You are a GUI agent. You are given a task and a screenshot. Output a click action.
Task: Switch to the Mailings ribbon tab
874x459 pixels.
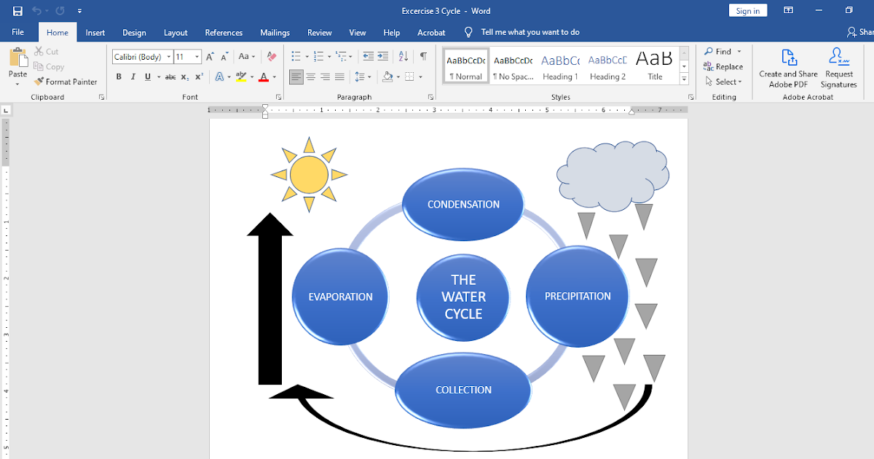pos(275,32)
